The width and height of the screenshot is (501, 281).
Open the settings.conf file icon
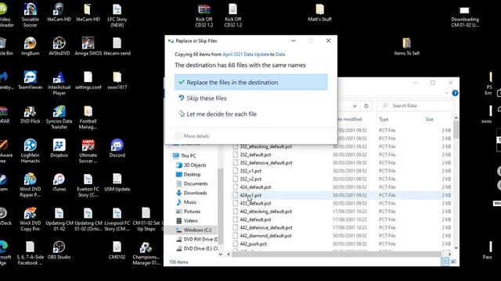tap(88, 80)
